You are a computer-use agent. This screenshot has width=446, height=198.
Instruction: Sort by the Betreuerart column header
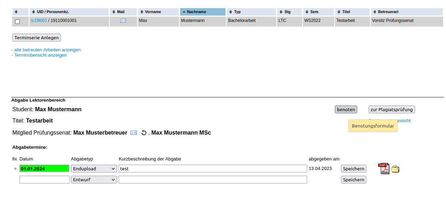(406, 12)
